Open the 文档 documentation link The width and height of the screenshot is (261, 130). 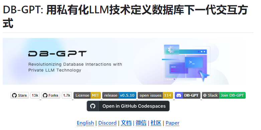pyautogui.click(x=126, y=123)
